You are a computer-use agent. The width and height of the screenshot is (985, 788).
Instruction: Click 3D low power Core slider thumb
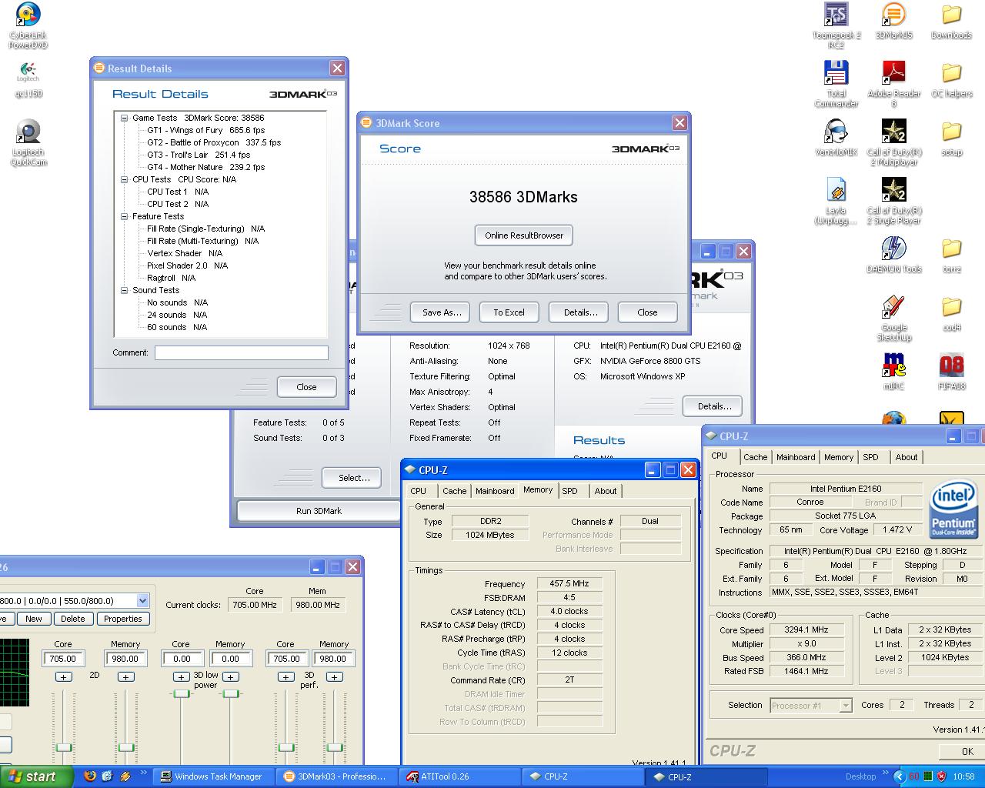[181, 693]
